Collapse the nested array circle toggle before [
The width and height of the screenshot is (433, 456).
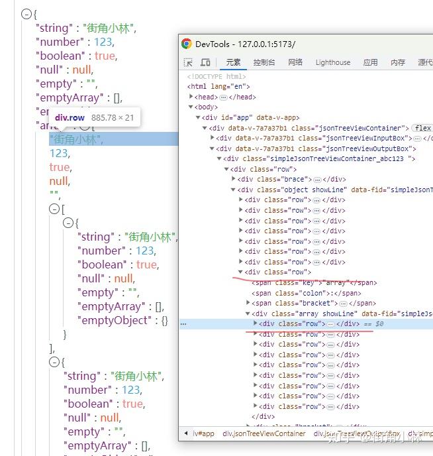point(54,209)
